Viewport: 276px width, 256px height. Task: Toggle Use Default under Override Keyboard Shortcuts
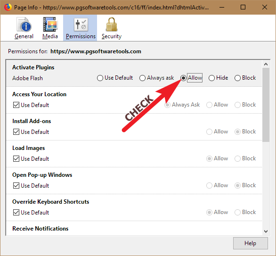pyautogui.click(x=16, y=213)
